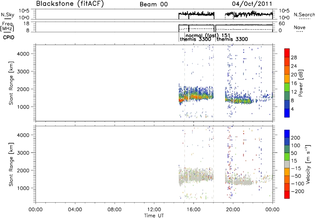The image size is (315, 218).
Task: Click the 'Time UT' axis label
Action: point(154,216)
